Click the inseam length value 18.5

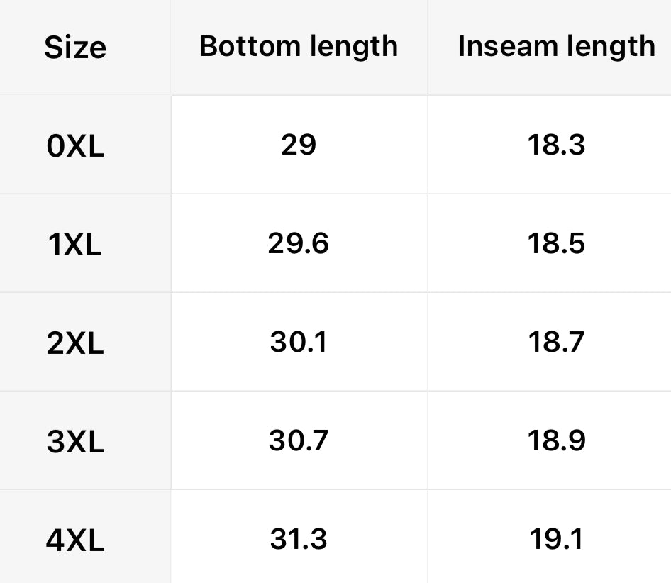coord(556,243)
